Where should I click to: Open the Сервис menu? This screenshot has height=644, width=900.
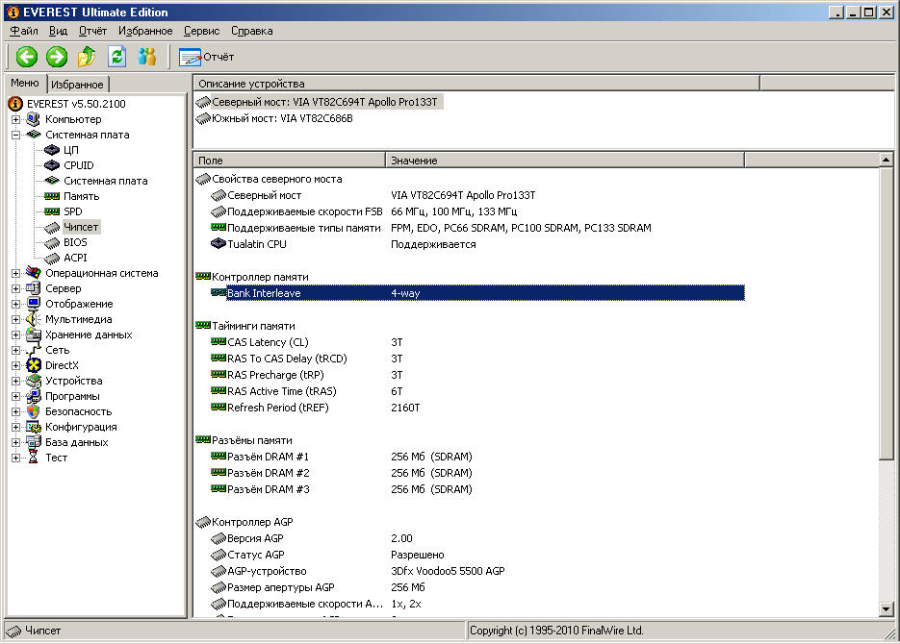(200, 31)
